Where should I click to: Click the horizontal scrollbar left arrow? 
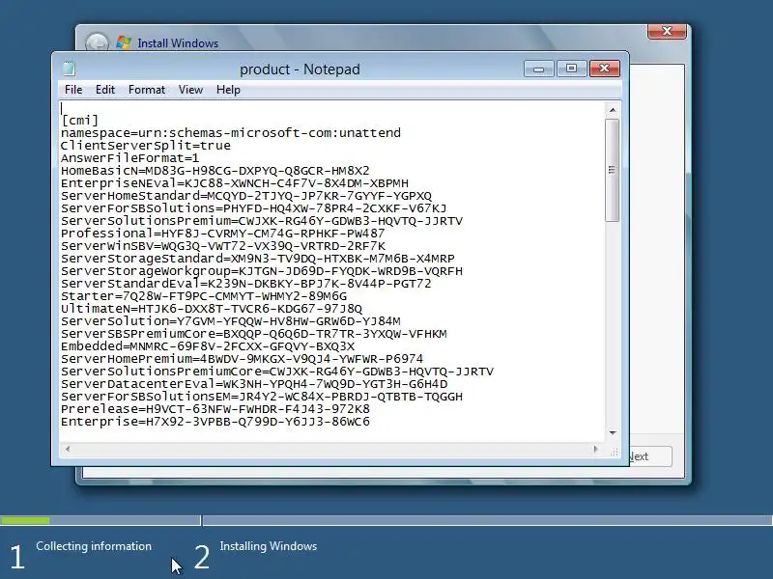tap(68, 449)
